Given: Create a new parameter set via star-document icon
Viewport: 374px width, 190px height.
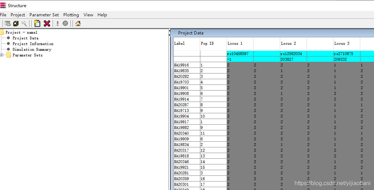Looking at the screenshot, I should (x=37, y=23).
